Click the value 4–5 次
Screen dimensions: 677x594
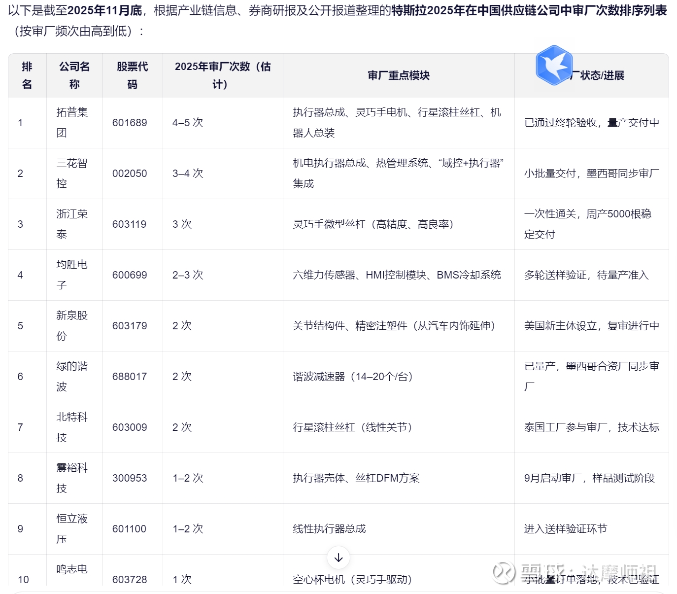point(188,123)
